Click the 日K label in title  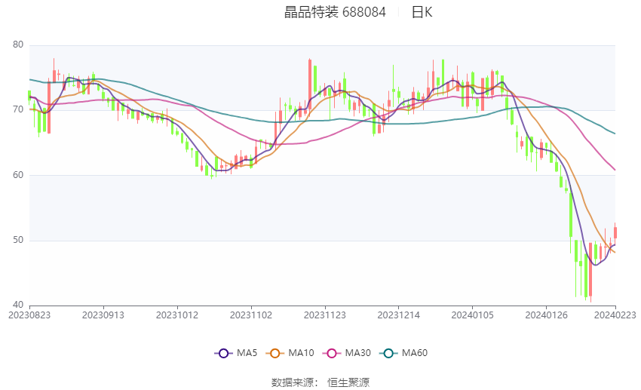pos(422,12)
